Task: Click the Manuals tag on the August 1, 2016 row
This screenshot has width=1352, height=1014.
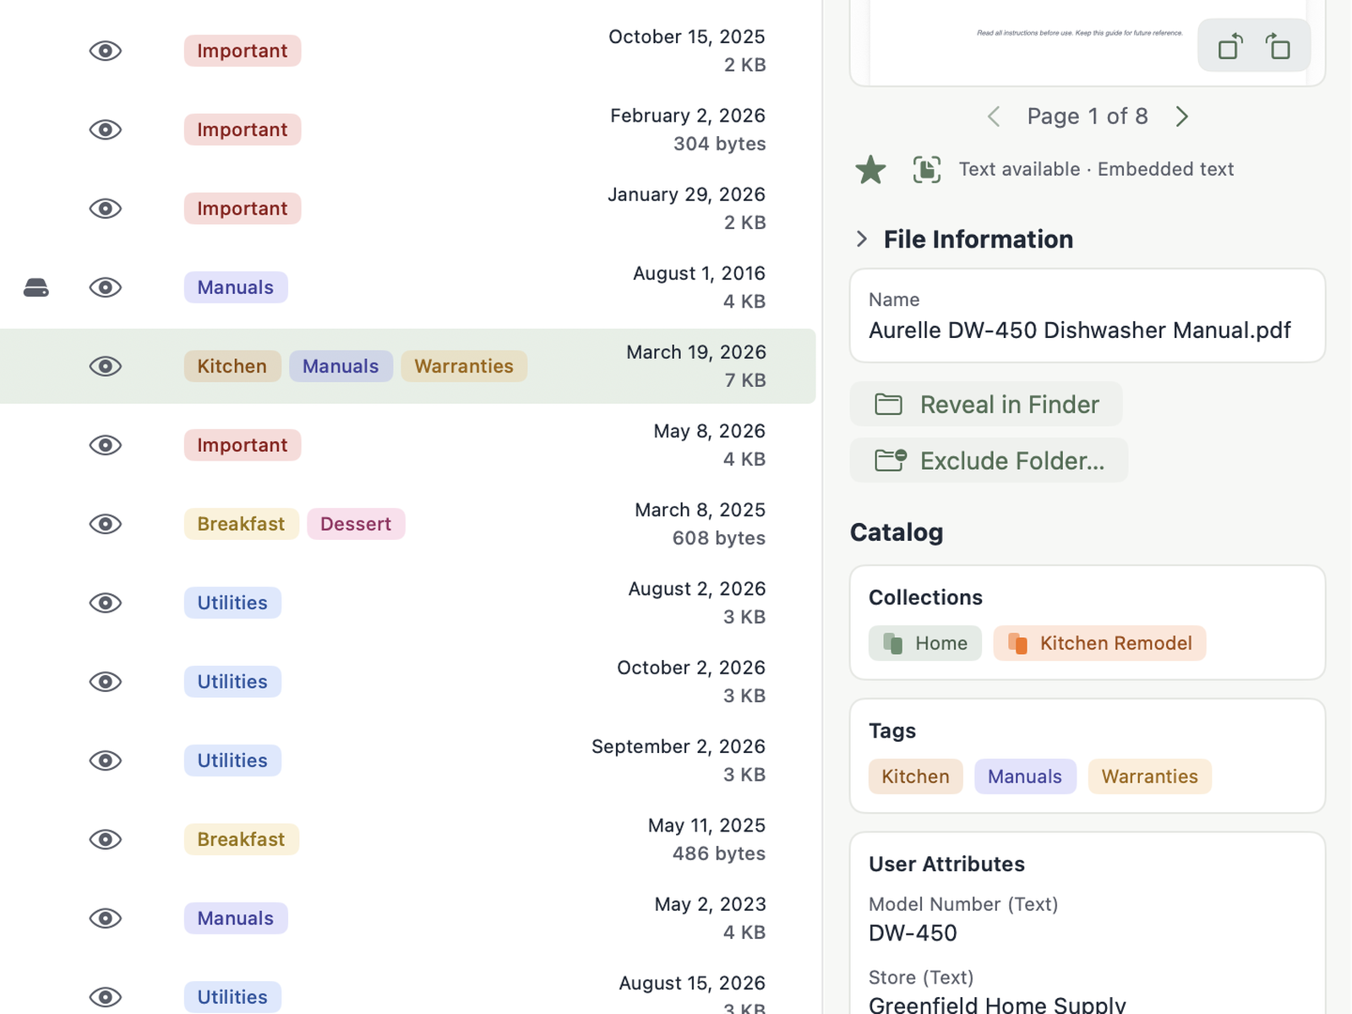Action: [x=236, y=287]
